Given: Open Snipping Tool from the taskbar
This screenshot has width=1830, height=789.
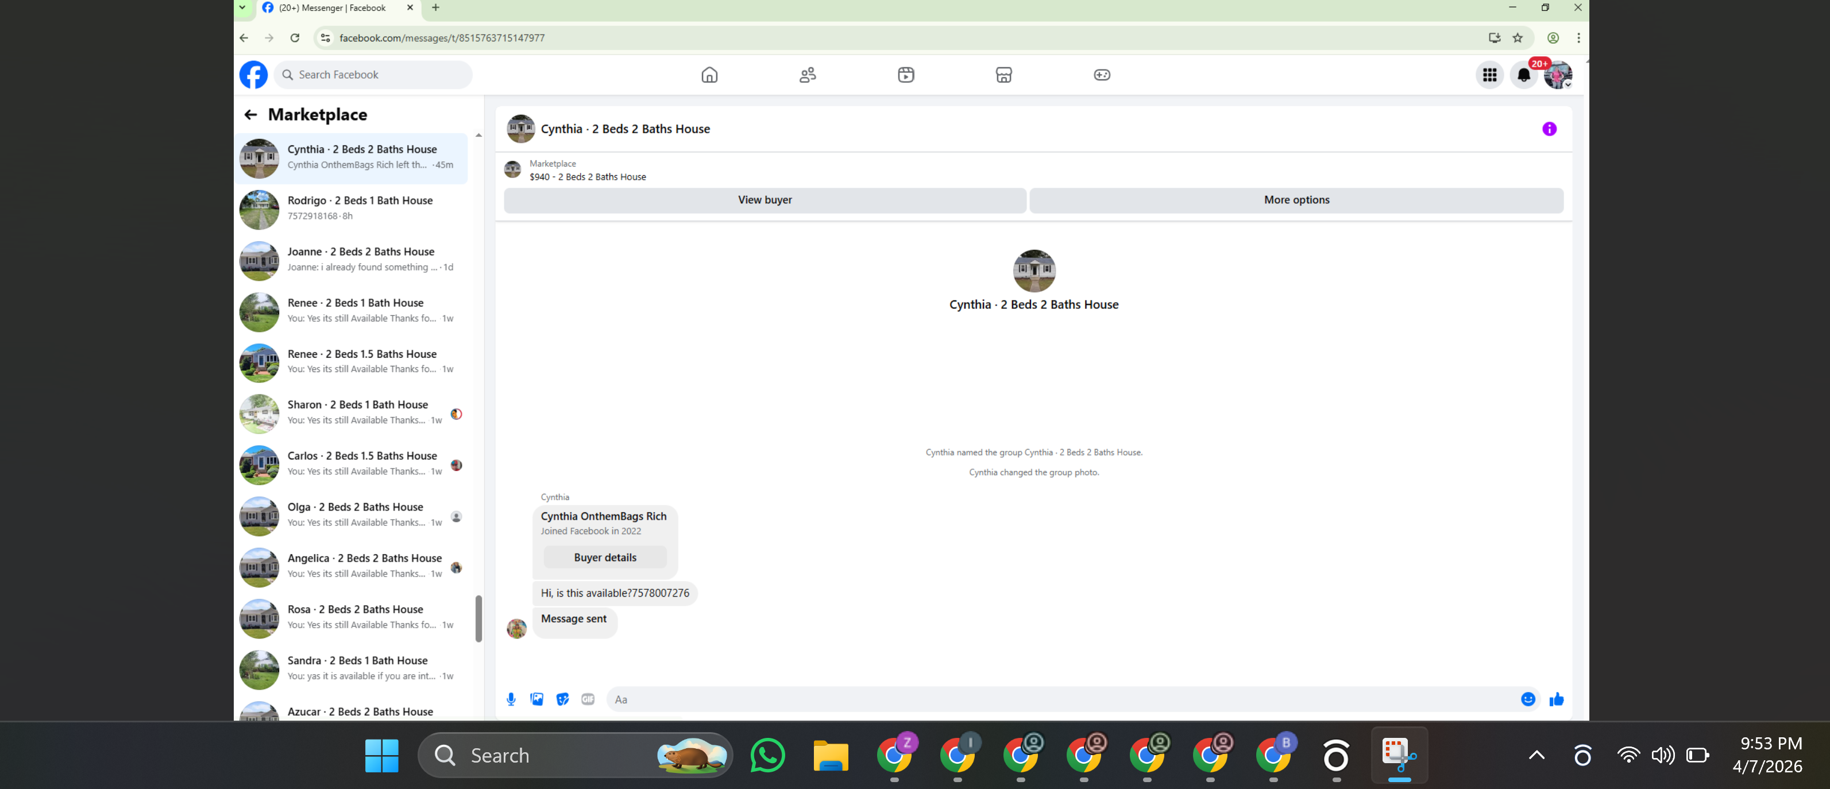Looking at the screenshot, I should click(x=1399, y=756).
